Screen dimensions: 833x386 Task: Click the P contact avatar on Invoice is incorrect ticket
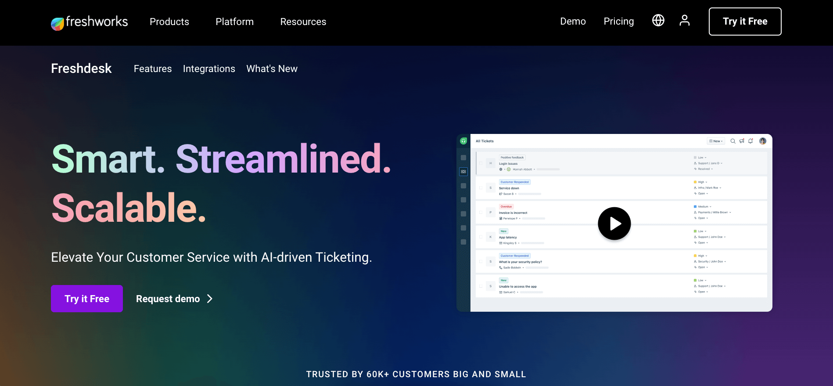tap(491, 212)
